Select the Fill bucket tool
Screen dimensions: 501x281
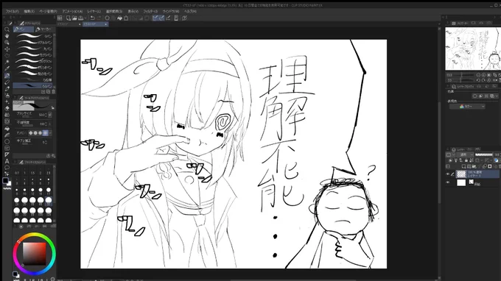pyautogui.click(x=7, y=128)
